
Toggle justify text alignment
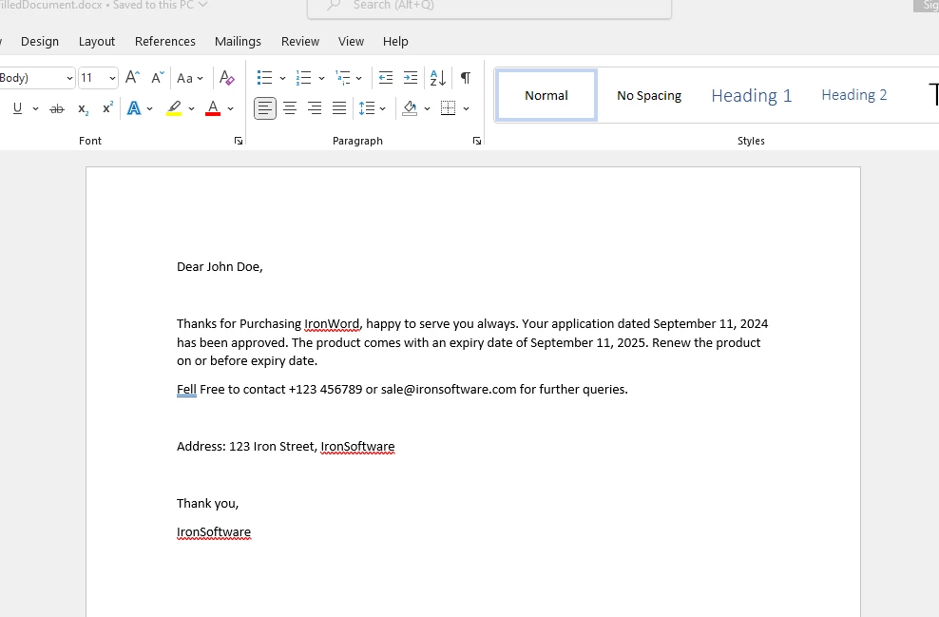click(339, 108)
